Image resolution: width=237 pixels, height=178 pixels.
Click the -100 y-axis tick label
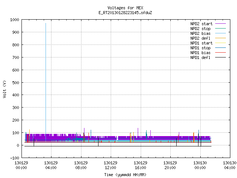[x=14, y=158]
